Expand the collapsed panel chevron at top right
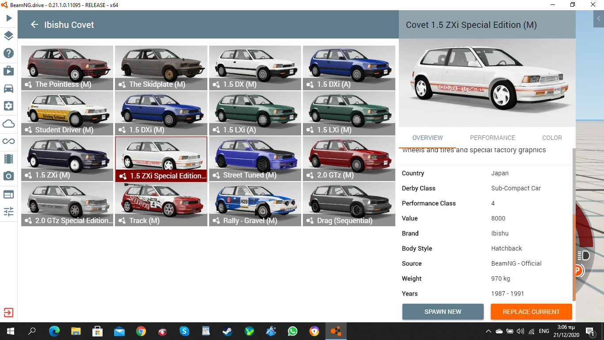Viewport: 604px width, 340px height. (599, 19)
